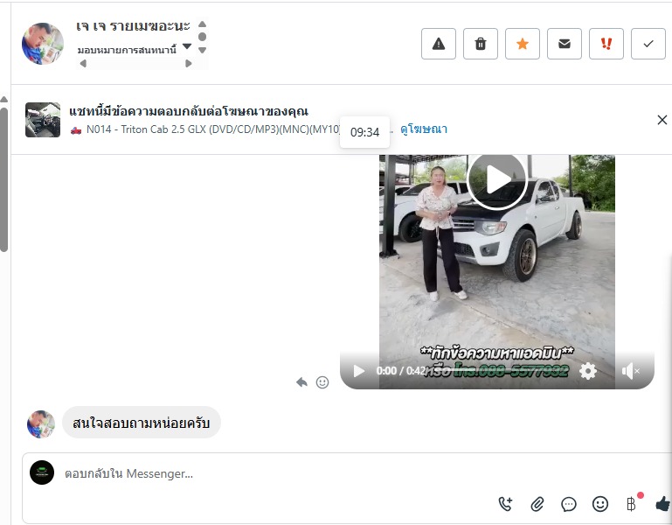Start playback with the small play control
The width and height of the screenshot is (672, 525).
pos(358,371)
